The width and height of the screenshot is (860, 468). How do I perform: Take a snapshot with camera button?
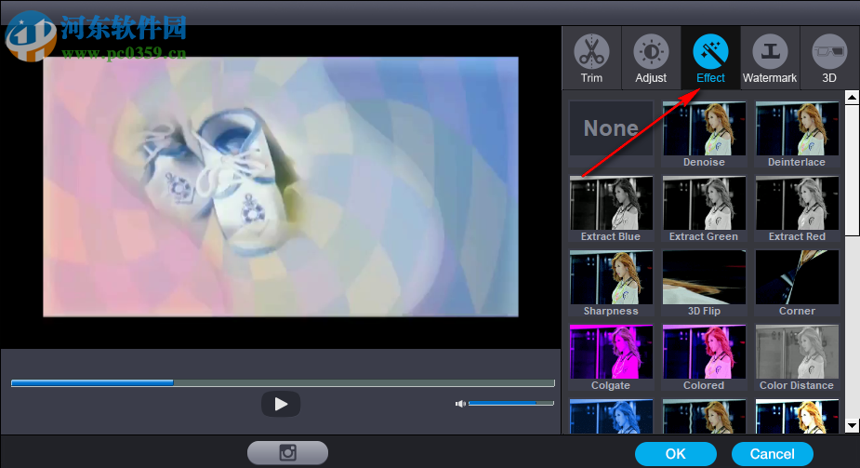click(x=287, y=452)
